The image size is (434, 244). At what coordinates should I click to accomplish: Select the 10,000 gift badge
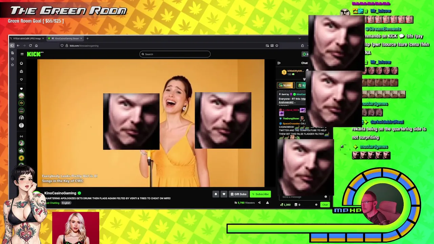[x=286, y=85]
